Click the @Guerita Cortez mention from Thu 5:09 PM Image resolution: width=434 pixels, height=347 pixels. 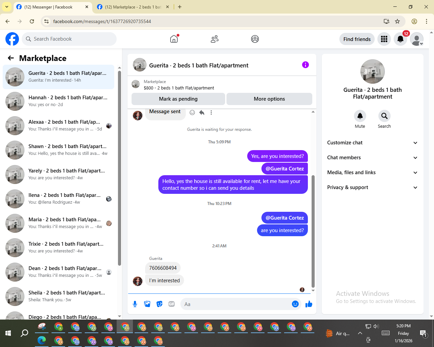284,169
